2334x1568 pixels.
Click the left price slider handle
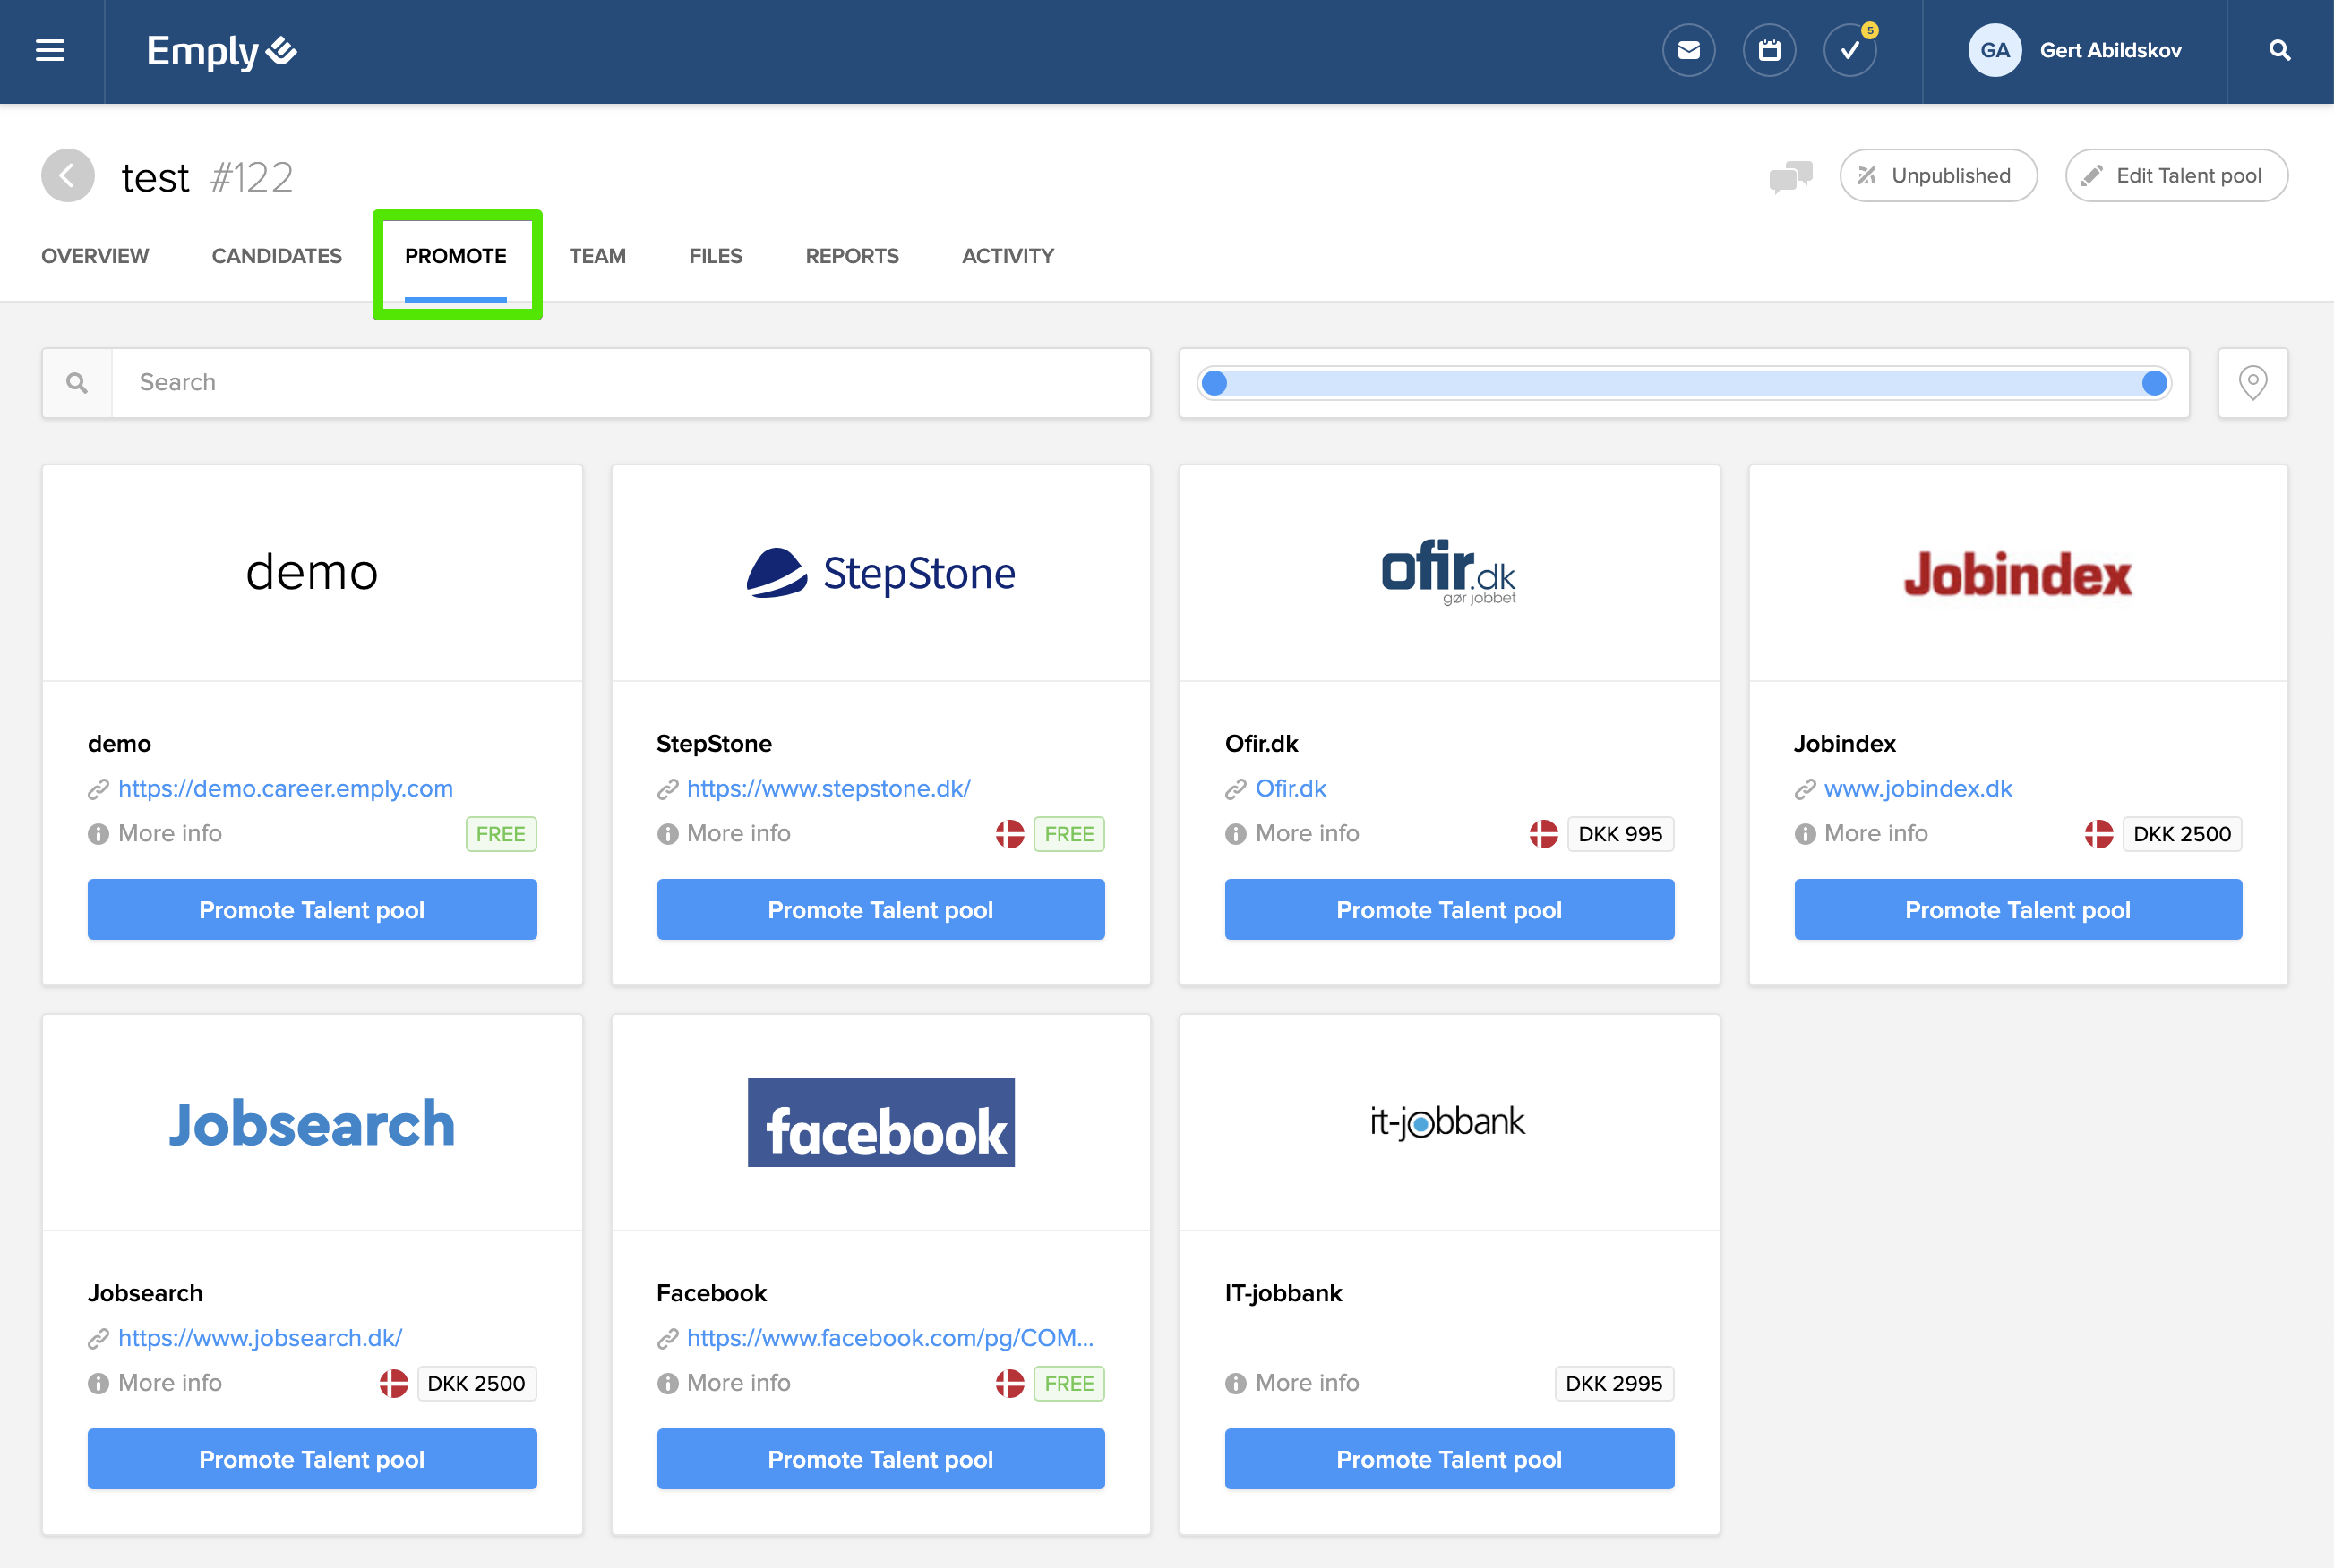[1214, 383]
